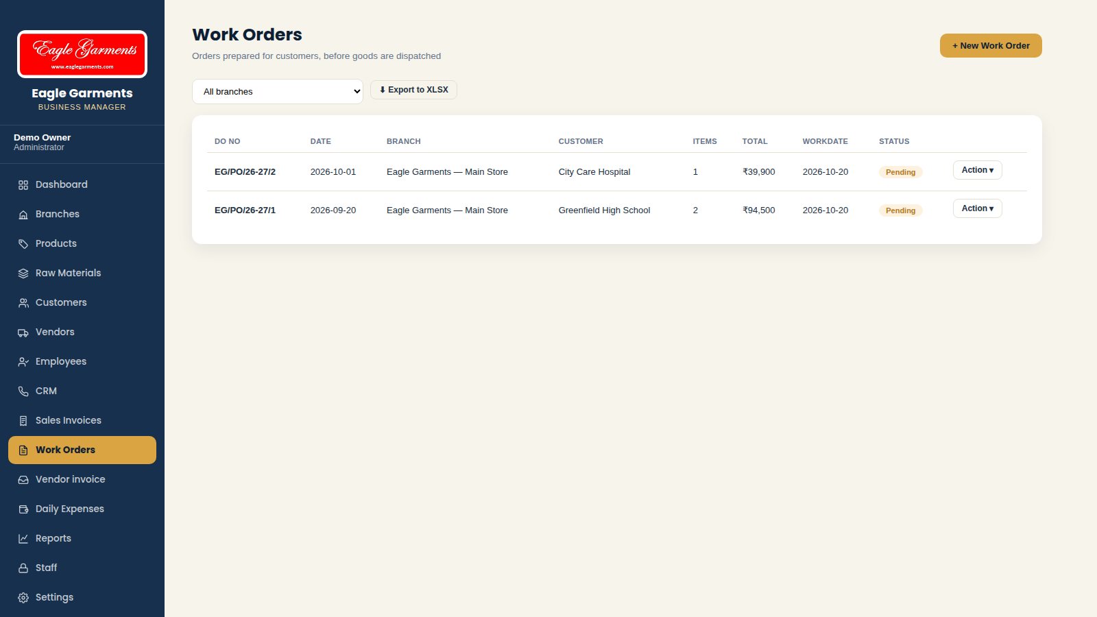Viewport: 1097px width, 617px height.
Task: Click the Raw Materials layers icon
Action: click(23, 274)
